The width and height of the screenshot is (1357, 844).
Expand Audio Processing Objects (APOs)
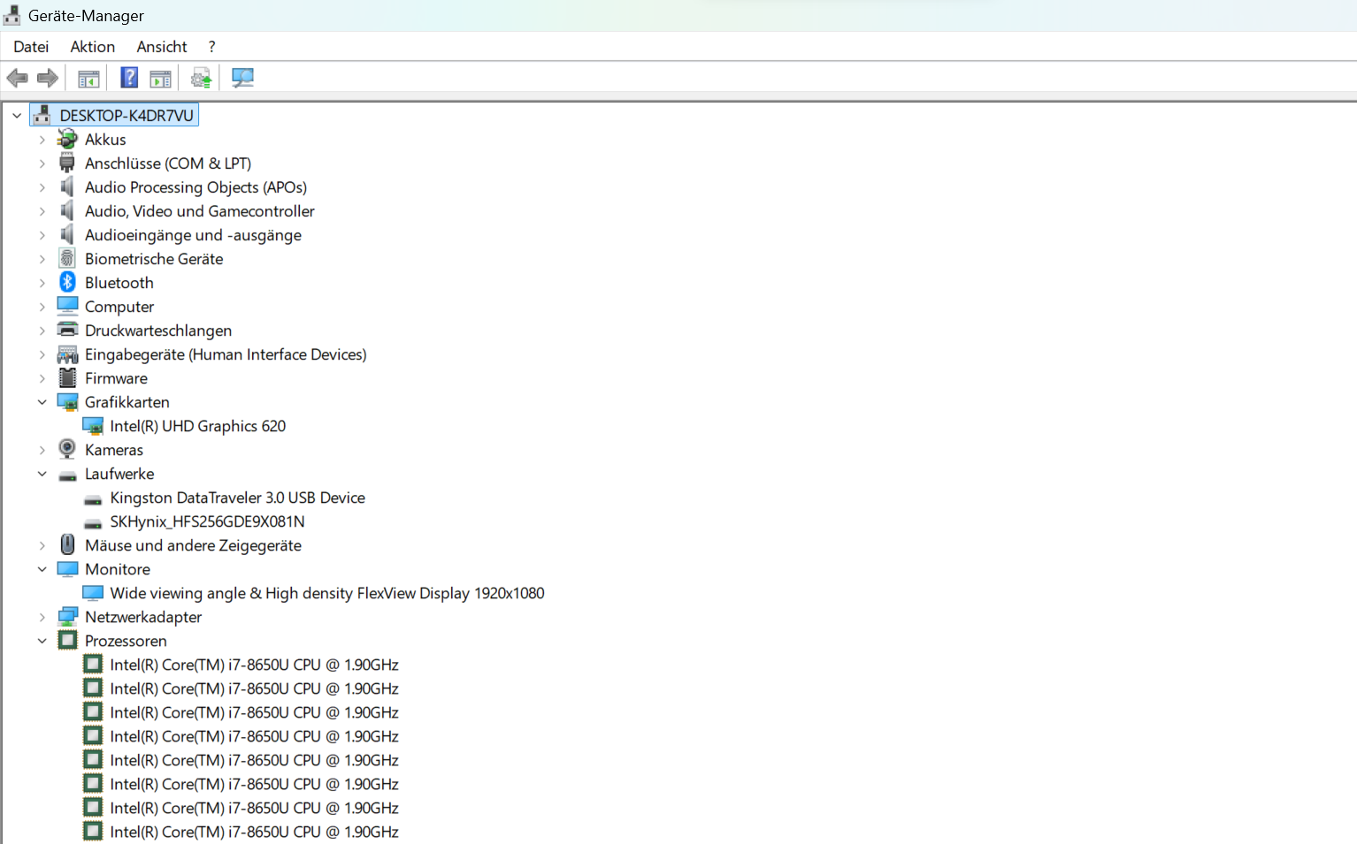click(x=42, y=187)
